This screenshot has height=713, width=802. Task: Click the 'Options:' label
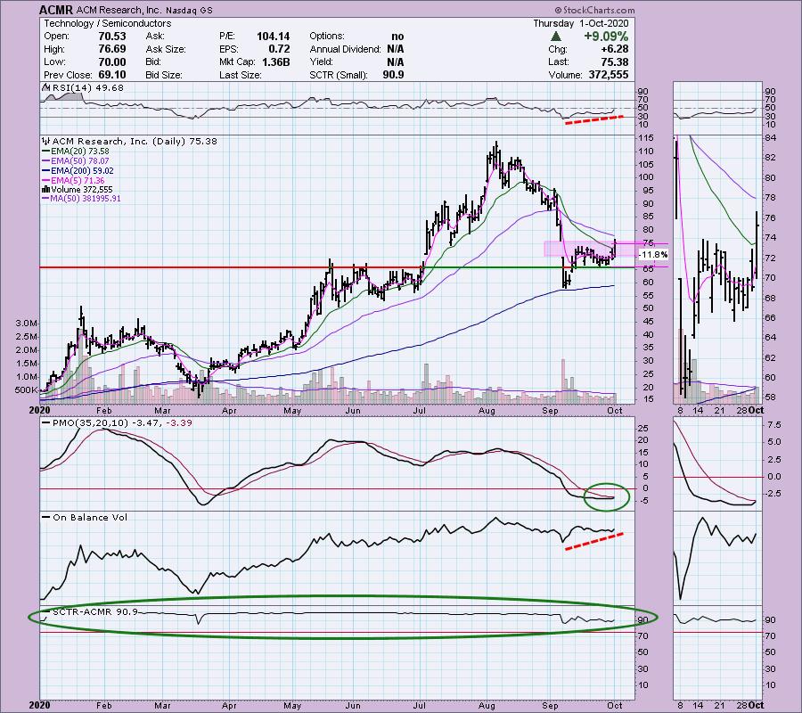coord(327,36)
